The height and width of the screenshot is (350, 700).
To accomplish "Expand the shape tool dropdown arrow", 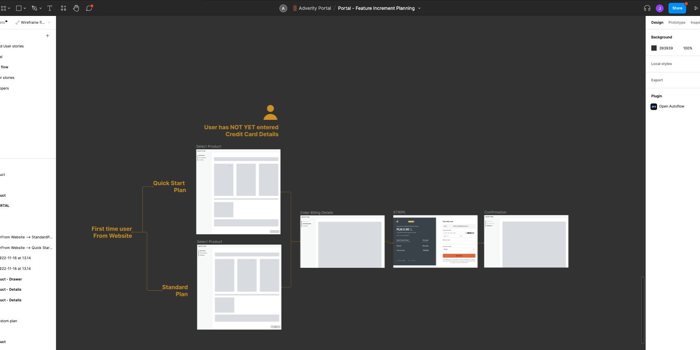I will (x=25, y=8).
